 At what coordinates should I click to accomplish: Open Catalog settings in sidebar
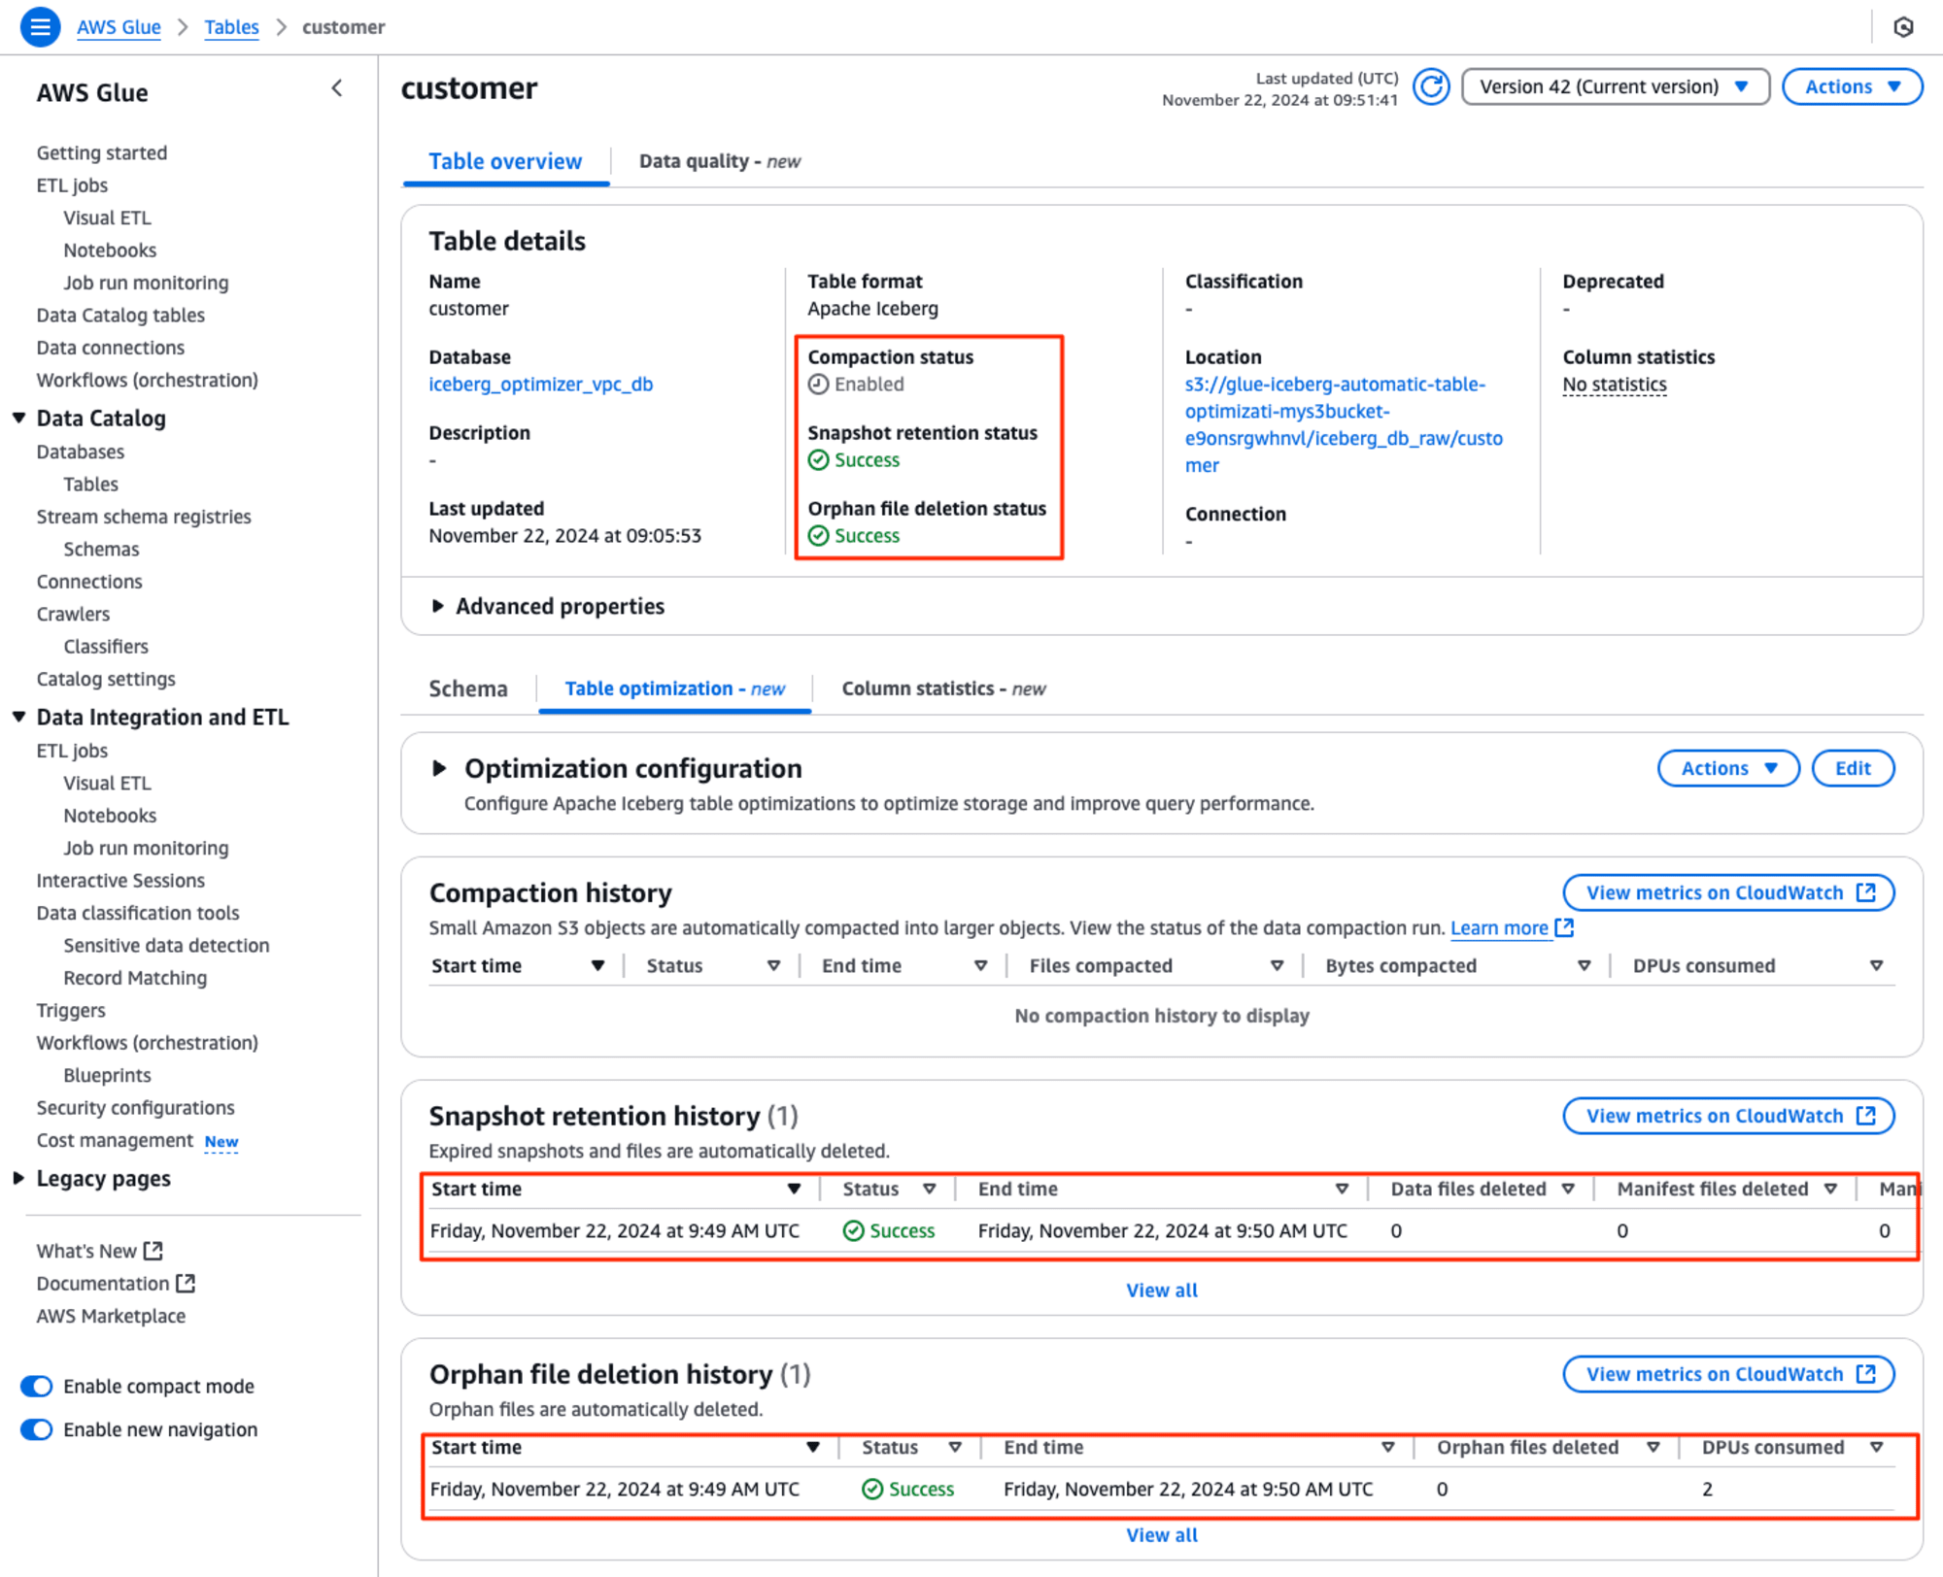coord(106,679)
